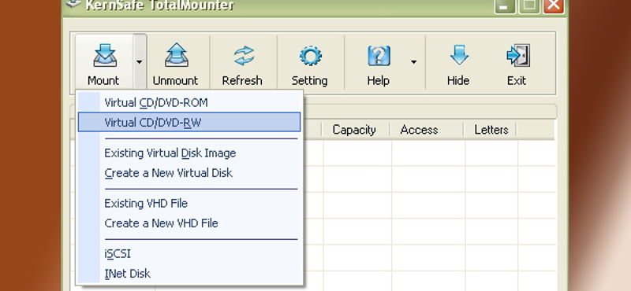Choose Existing Virtual Disk Image
Viewport: 631px width, 291px height.
point(189,153)
